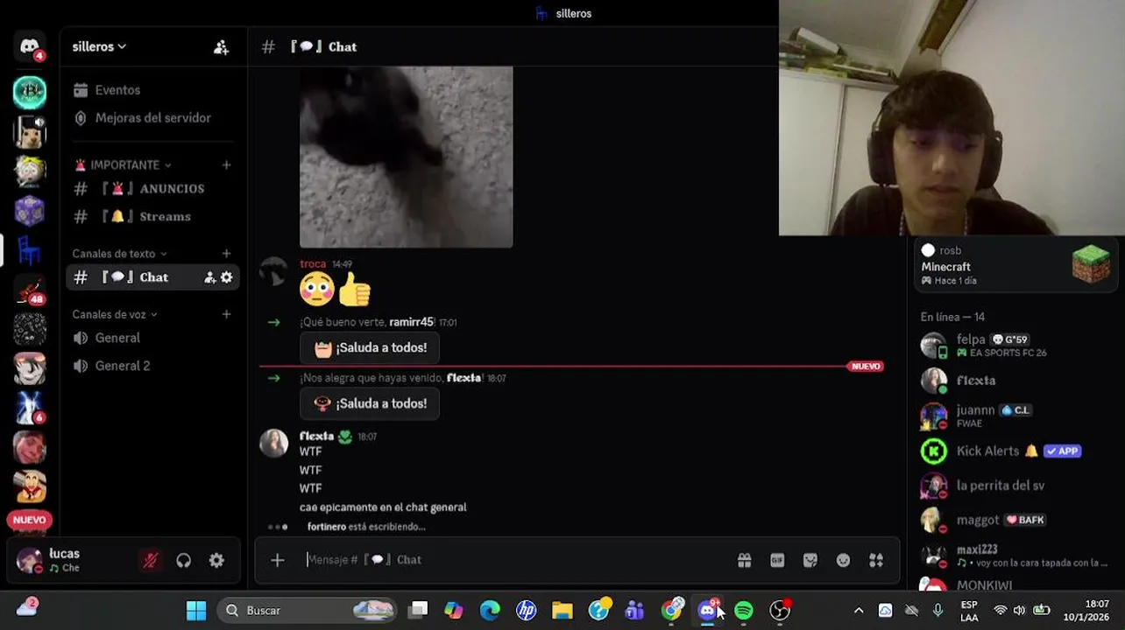1125x630 pixels.
Task: Add a channel to the IMPORTANTE category
Action: tap(226, 164)
